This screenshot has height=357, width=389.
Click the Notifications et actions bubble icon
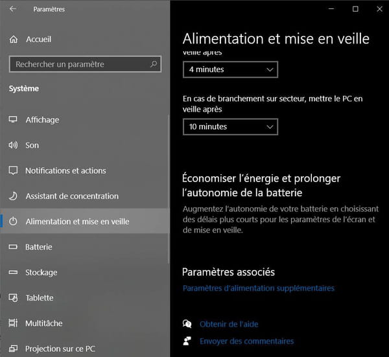pyautogui.click(x=13, y=170)
